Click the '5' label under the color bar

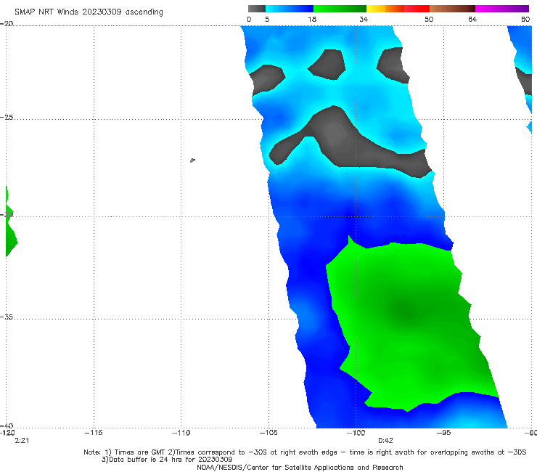(x=267, y=19)
